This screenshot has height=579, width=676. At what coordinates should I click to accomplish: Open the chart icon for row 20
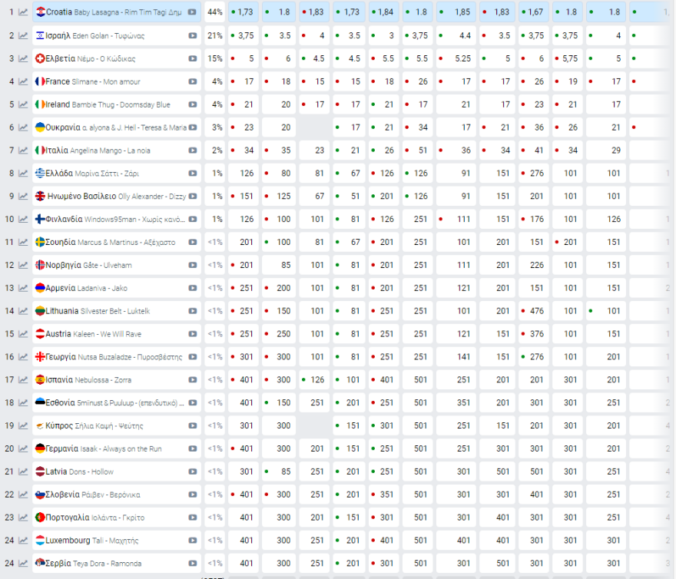[x=23, y=448]
